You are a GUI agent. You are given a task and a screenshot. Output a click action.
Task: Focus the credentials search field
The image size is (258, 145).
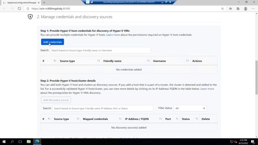point(100,50)
